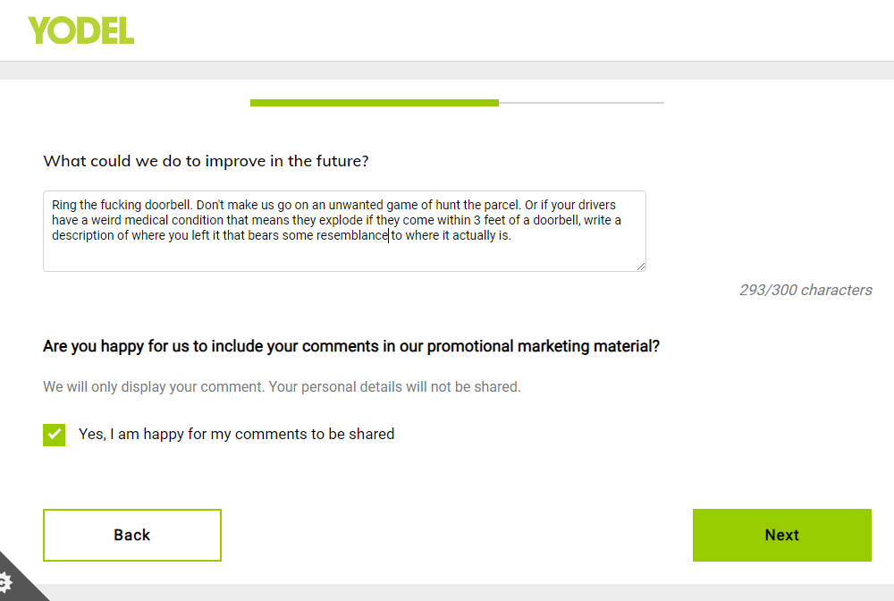Click the 'Yes, I am happy' checkbox label
Viewport: 894px width, 601px height.
(x=236, y=434)
